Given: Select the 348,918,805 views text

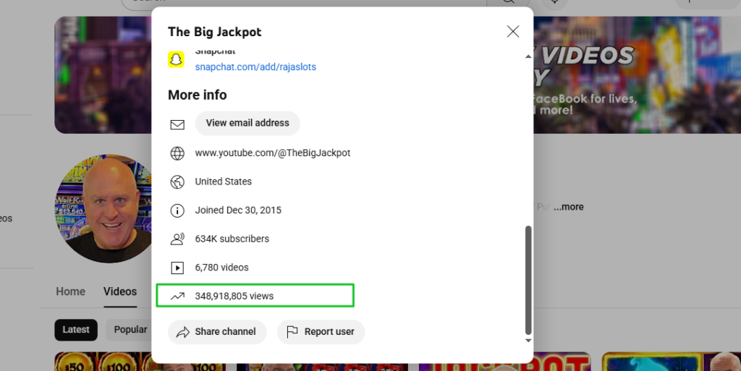Looking at the screenshot, I should (234, 296).
